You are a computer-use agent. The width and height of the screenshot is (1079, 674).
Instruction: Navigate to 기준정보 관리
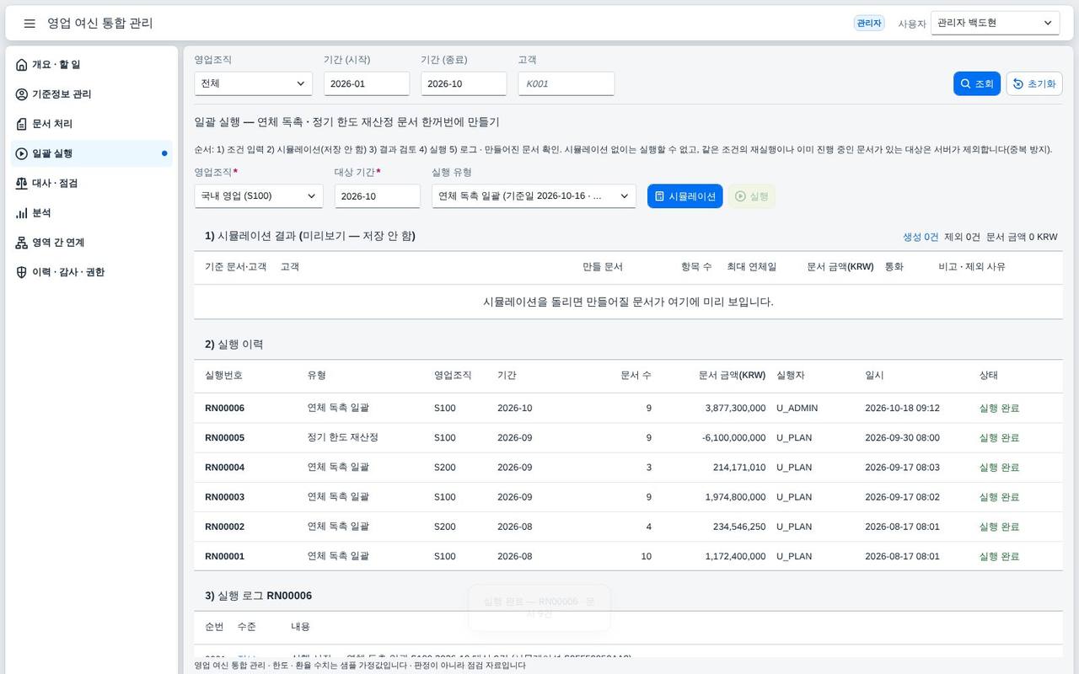[92, 94]
